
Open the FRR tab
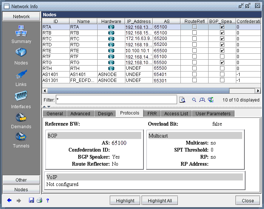click(x=152, y=114)
